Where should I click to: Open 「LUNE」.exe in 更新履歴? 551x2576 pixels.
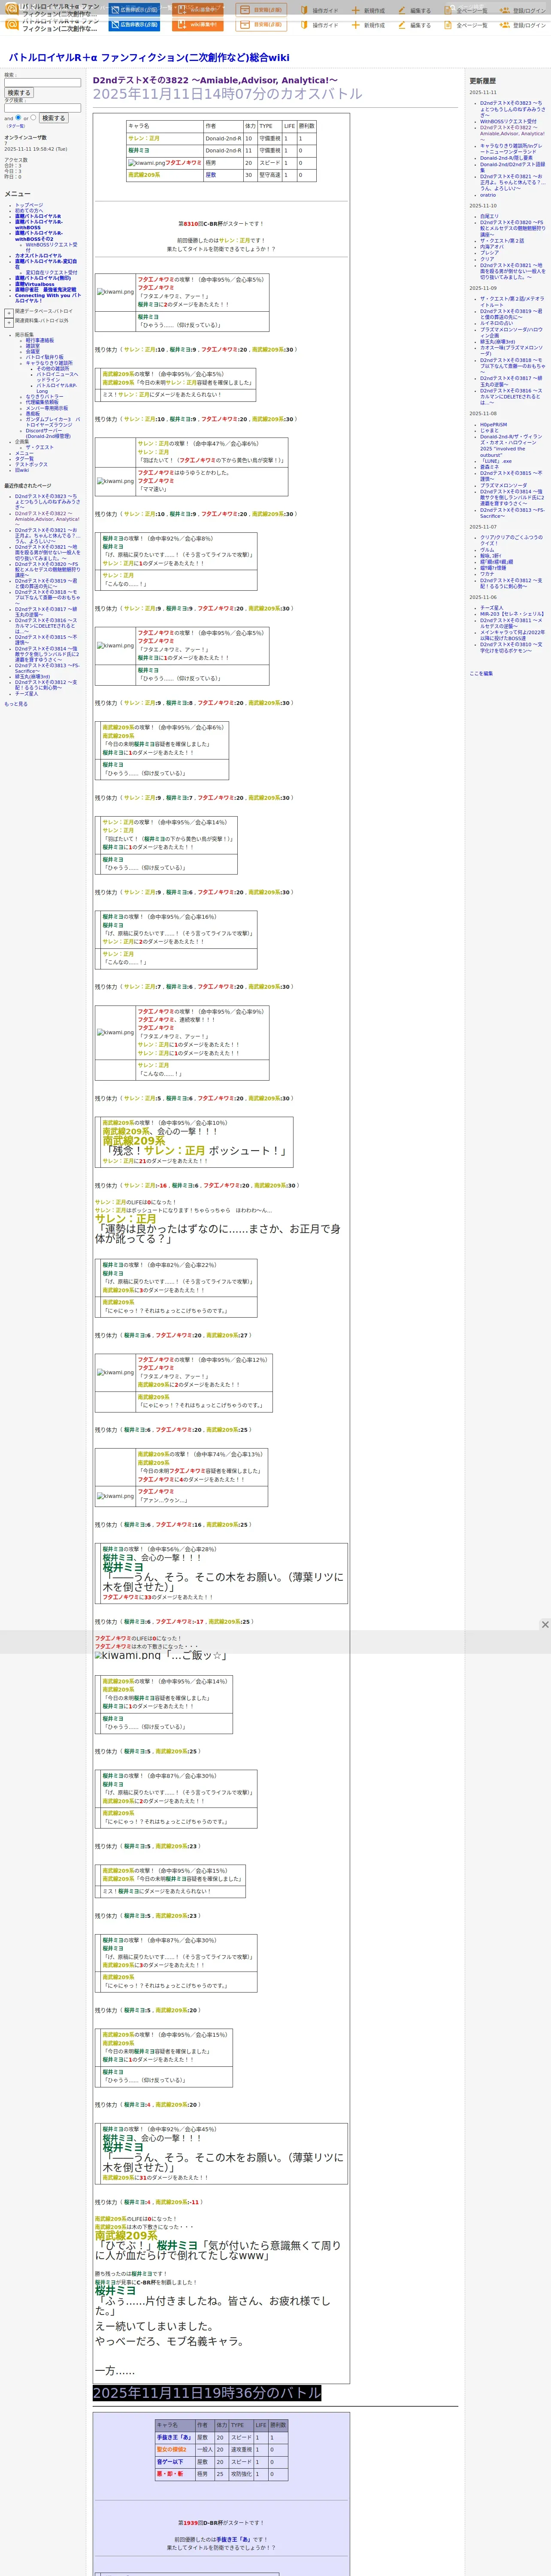click(x=496, y=461)
